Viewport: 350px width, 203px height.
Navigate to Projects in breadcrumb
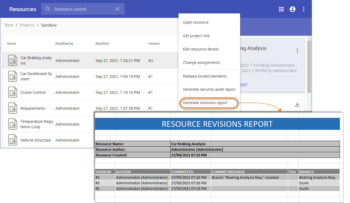[x=27, y=25]
